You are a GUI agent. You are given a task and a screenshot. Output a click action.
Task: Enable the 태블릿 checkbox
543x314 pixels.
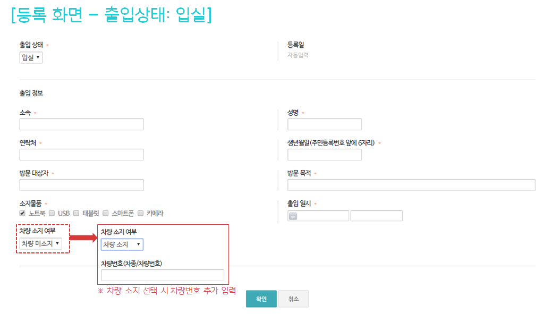click(77, 213)
